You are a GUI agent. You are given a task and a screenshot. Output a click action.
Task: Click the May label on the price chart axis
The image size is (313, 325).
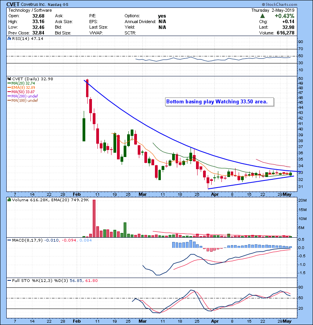tap(287, 195)
